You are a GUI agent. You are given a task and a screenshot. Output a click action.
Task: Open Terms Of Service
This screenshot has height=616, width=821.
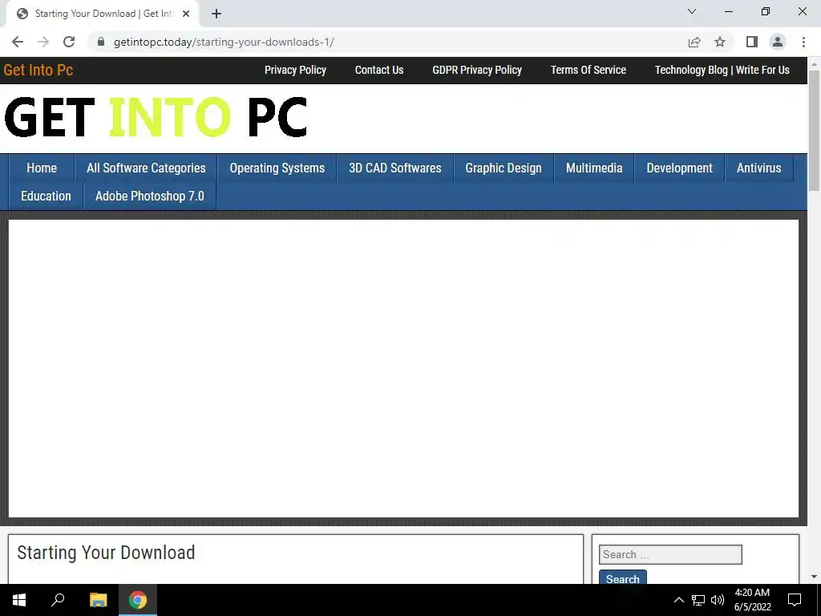[588, 71]
